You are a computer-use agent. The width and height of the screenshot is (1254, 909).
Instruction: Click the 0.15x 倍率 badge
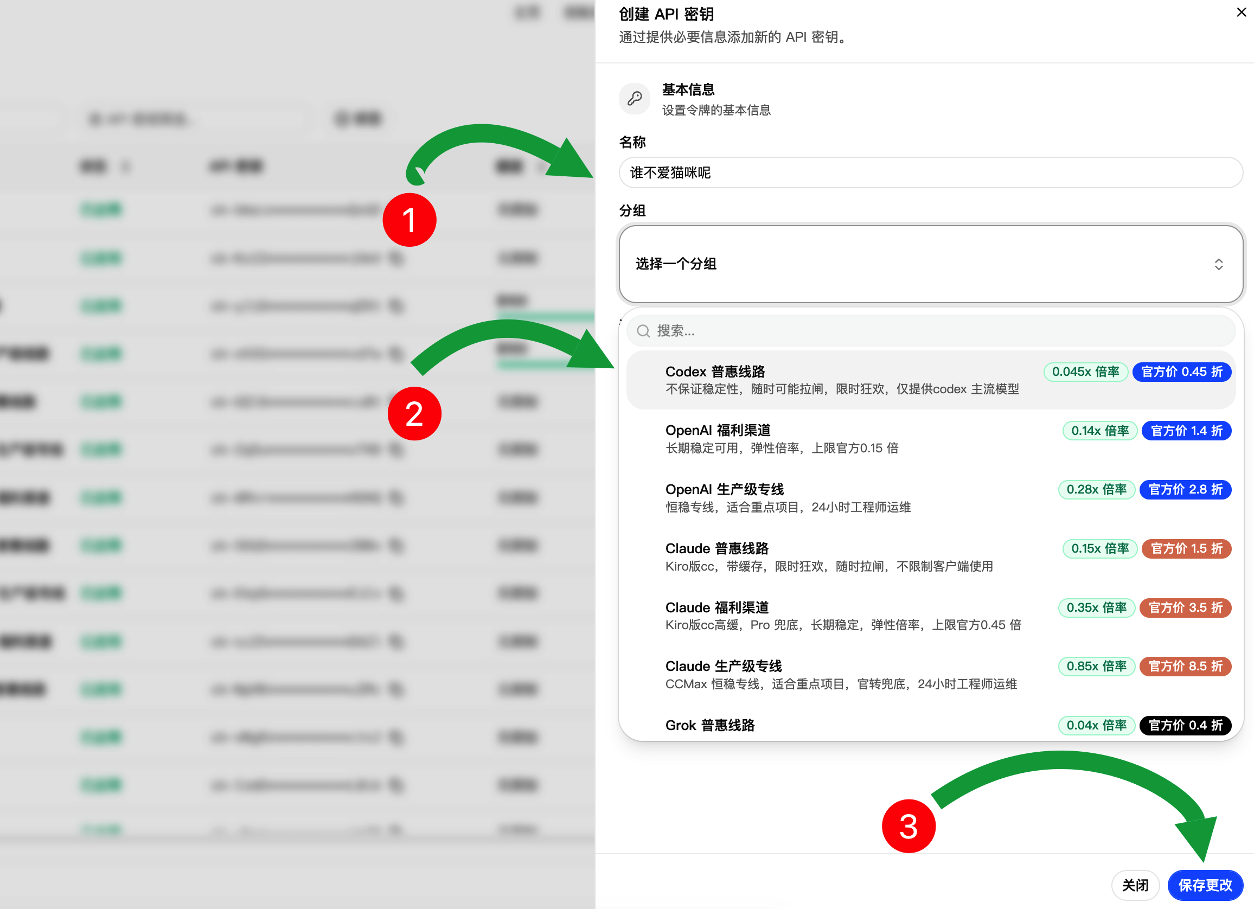pos(1100,548)
